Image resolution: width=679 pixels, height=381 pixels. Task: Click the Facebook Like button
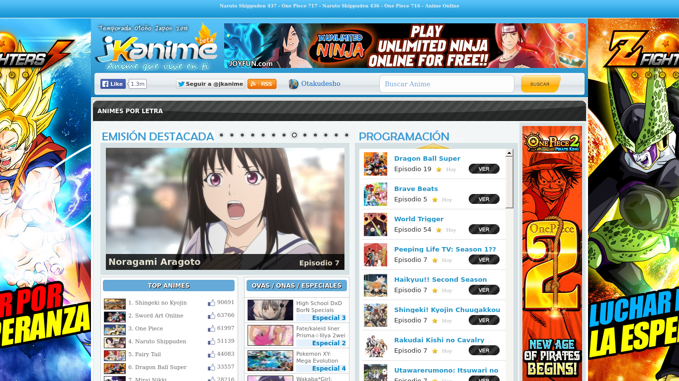(x=113, y=84)
